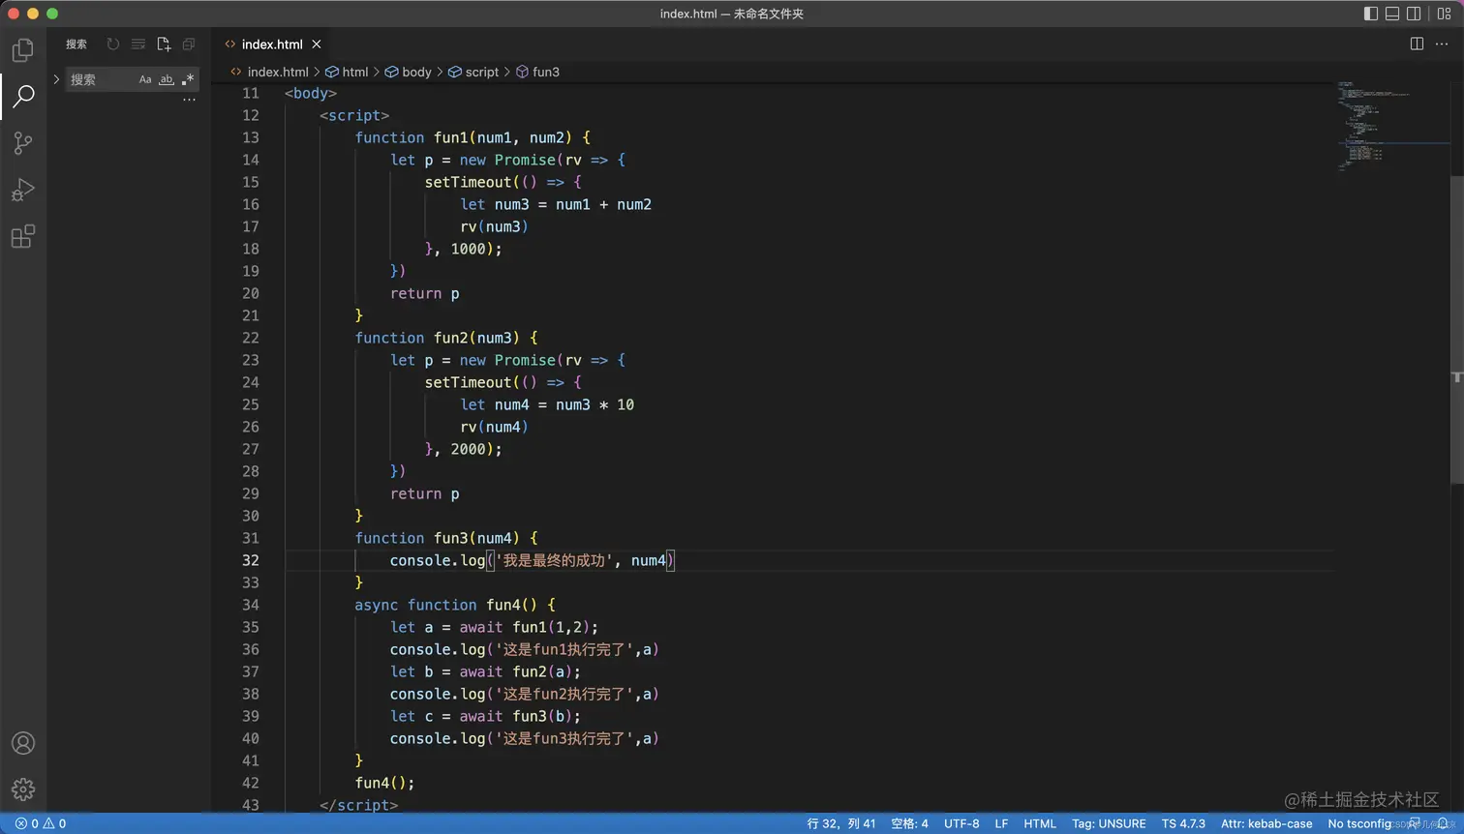Click the 'let num3 = num1 + num2' line
Screen dimensions: 1464x834
tap(556, 204)
